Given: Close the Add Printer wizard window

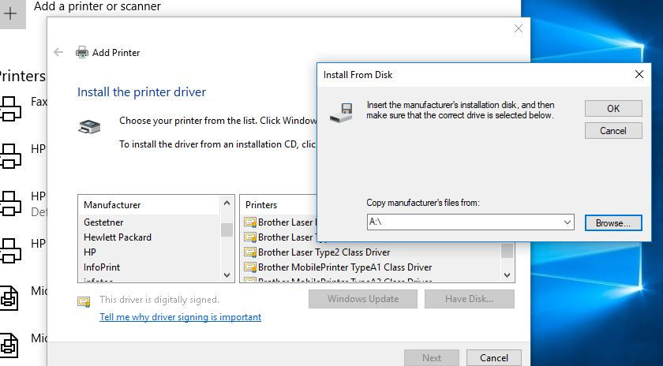Looking at the screenshot, I should point(519,28).
